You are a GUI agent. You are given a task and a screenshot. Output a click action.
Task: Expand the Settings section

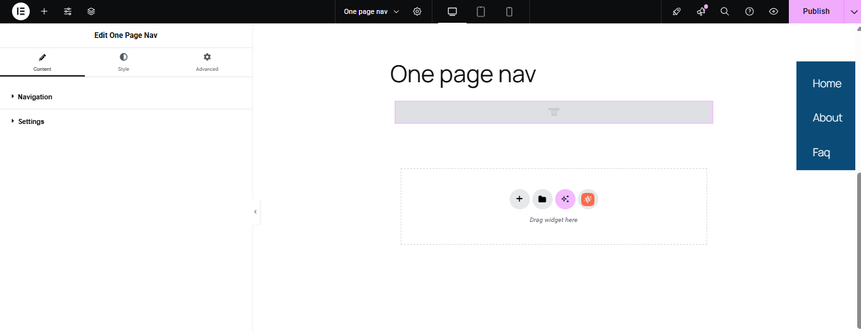126,121
